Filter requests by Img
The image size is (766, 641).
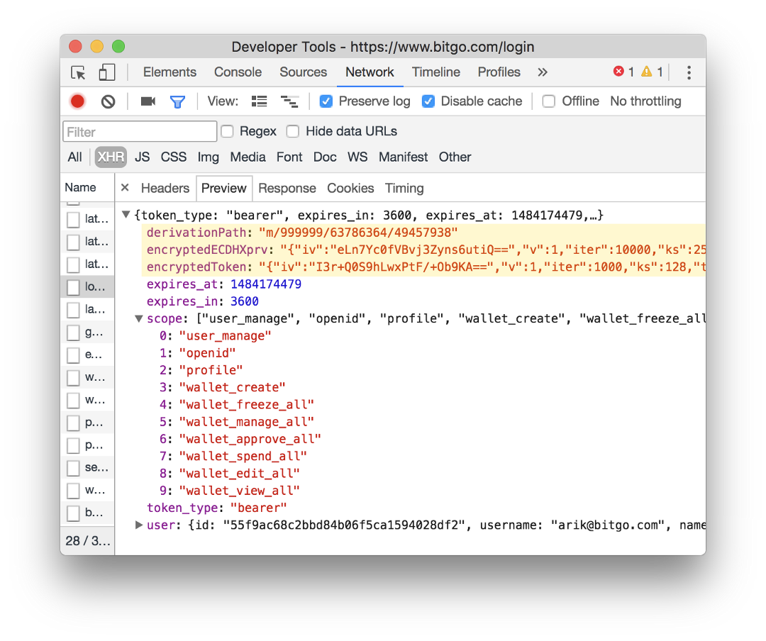click(x=208, y=157)
